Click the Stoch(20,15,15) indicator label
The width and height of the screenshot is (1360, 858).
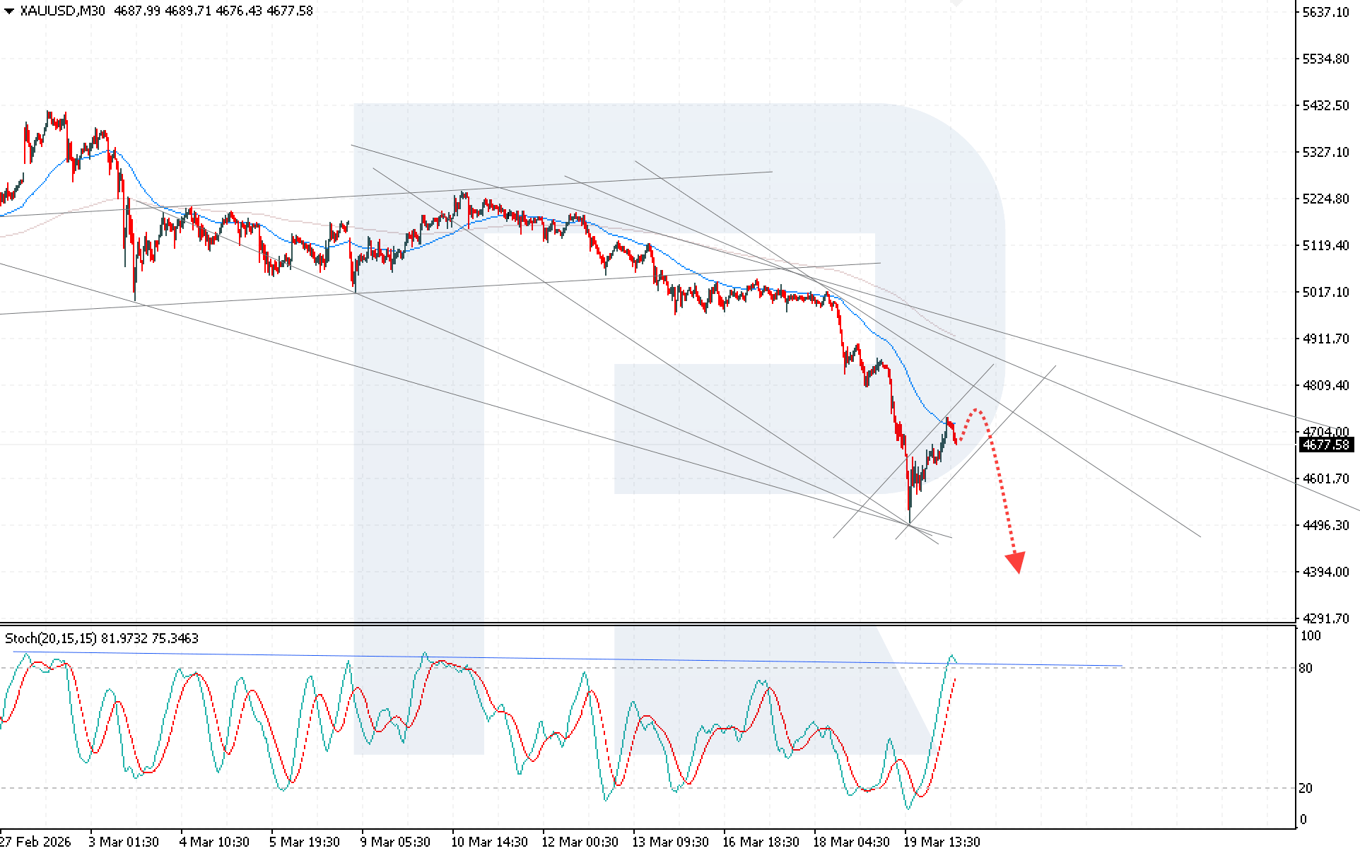pyautogui.click(x=51, y=638)
